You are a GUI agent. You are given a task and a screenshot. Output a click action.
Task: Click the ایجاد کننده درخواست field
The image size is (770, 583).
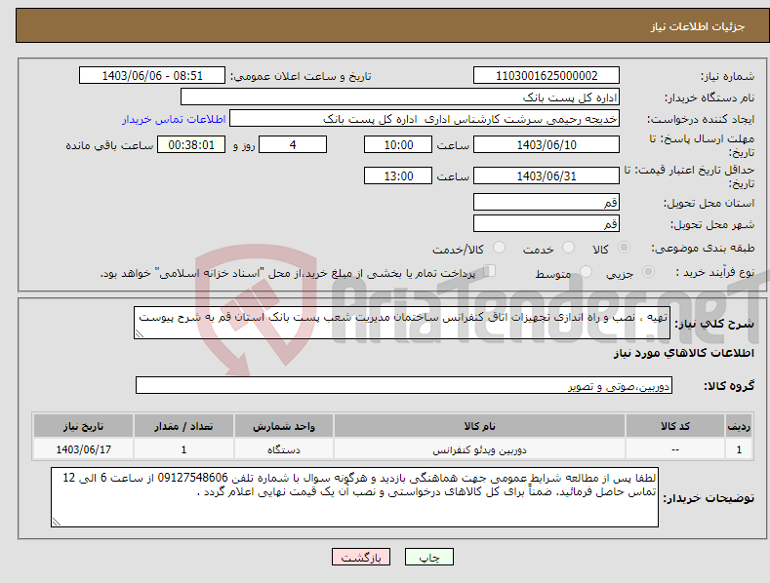pos(425,119)
